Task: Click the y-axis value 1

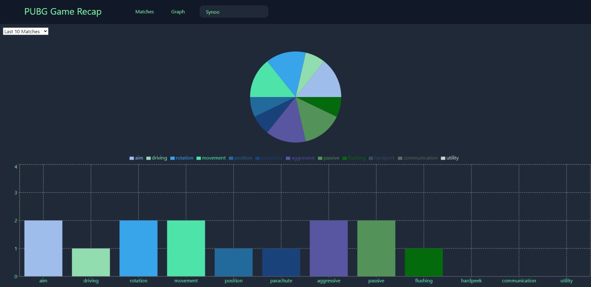Action: click(16, 249)
